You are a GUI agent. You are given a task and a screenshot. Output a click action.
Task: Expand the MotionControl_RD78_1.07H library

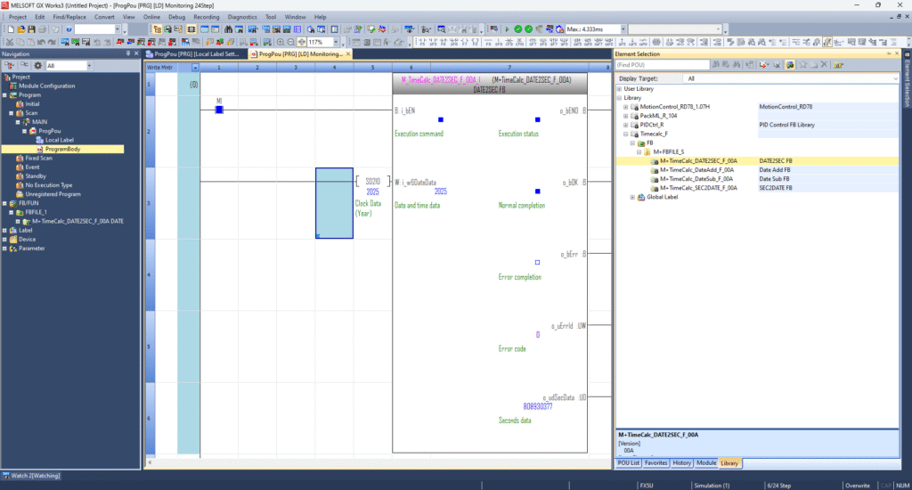(x=626, y=107)
